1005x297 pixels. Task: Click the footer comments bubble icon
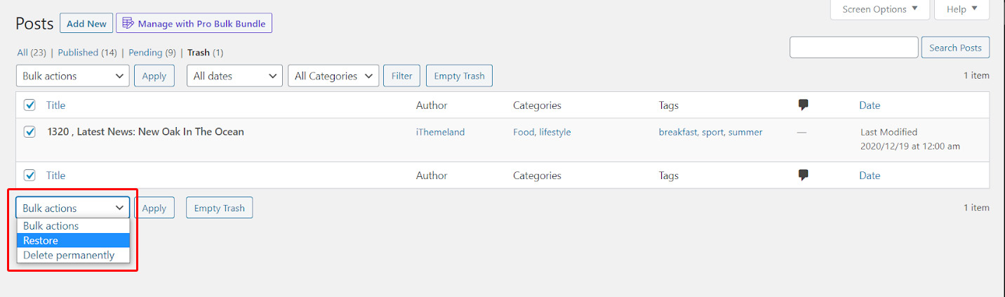(x=804, y=175)
